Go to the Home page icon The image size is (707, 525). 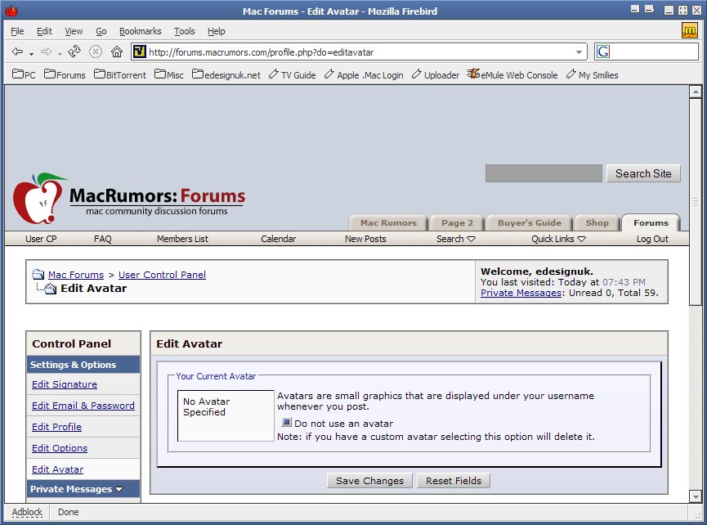pos(117,52)
